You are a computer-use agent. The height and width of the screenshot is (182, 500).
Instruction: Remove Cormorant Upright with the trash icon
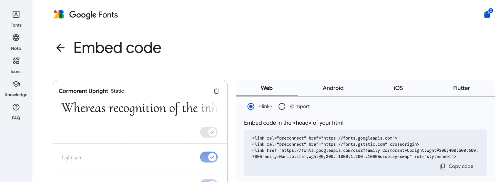(216, 91)
